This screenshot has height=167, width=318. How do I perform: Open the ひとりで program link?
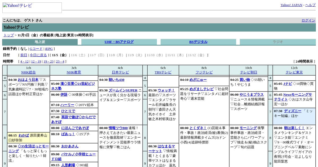click(68, 111)
